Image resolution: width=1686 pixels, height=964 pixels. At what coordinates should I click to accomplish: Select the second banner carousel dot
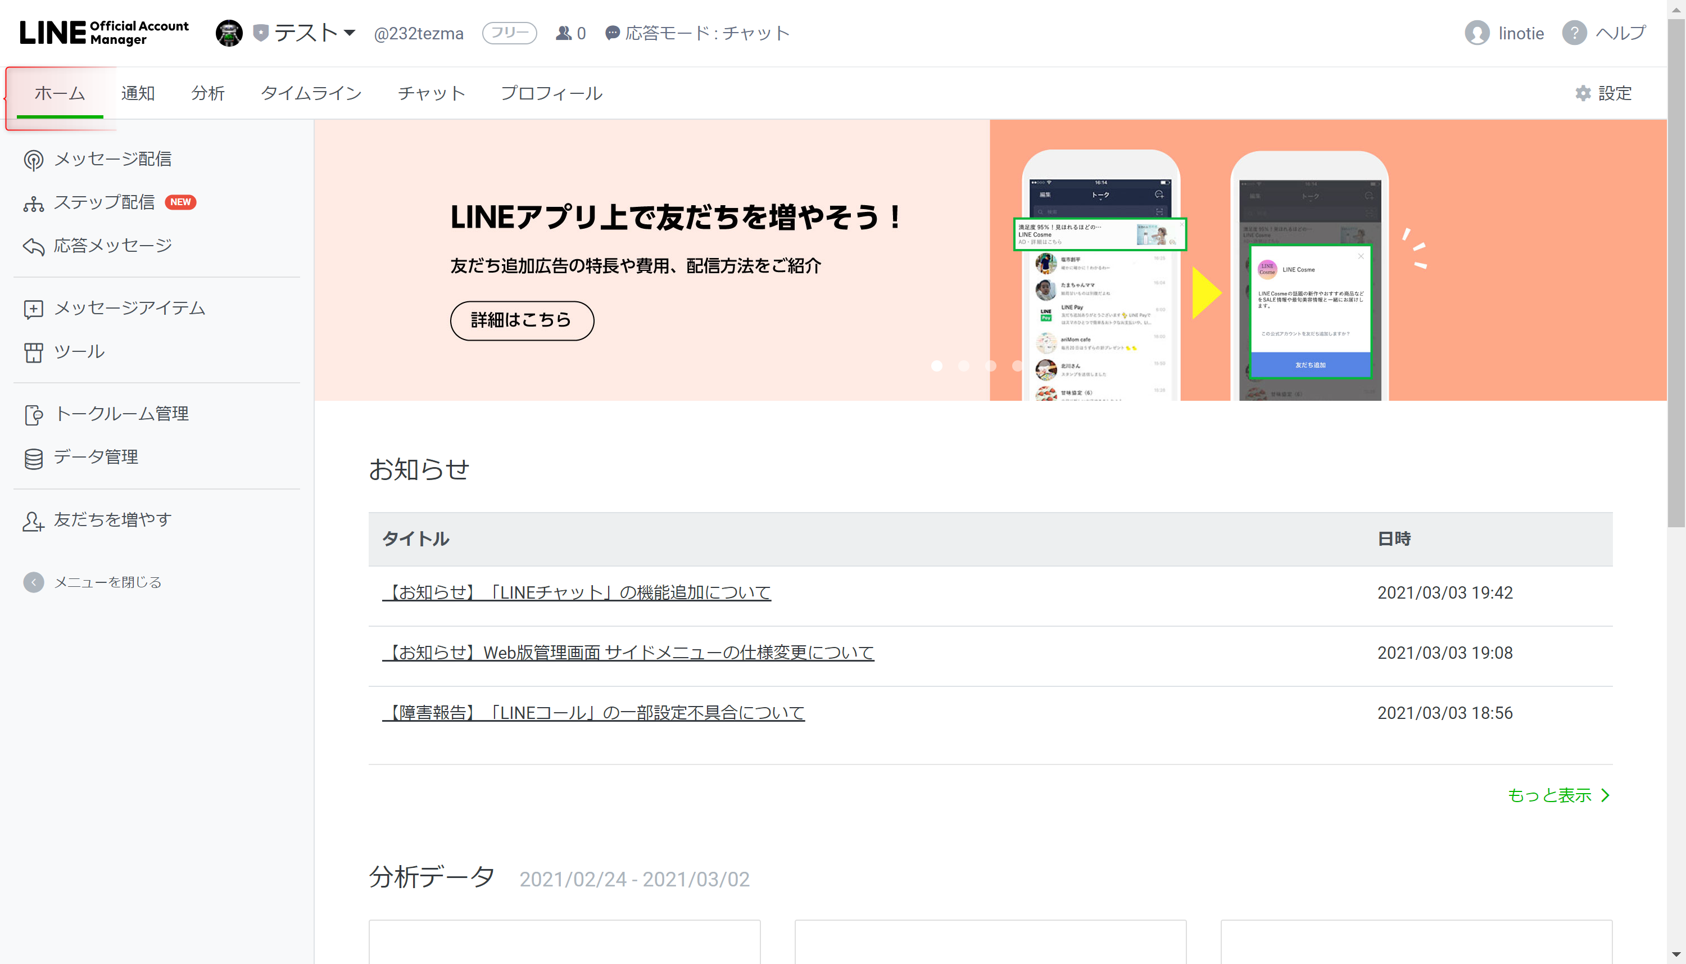[x=963, y=366]
